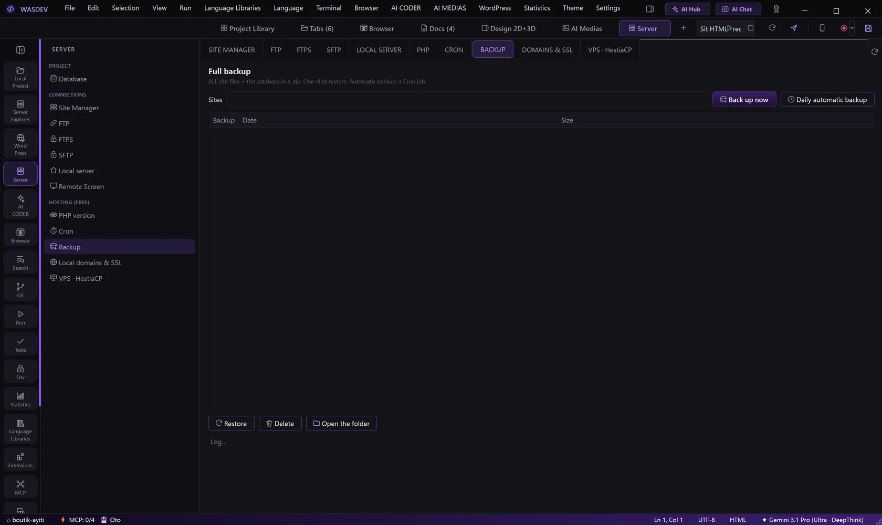Collapse the sidebar with the panel toggle icon
This screenshot has height=525, width=882.
point(20,50)
